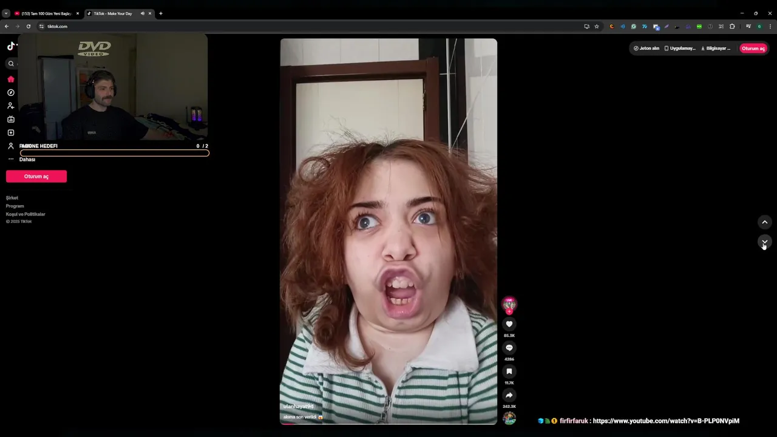Image resolution: width=777 pixels, height=437 pixels.
Task: Open the Şirket footer link
Action: tap(12, 198)
